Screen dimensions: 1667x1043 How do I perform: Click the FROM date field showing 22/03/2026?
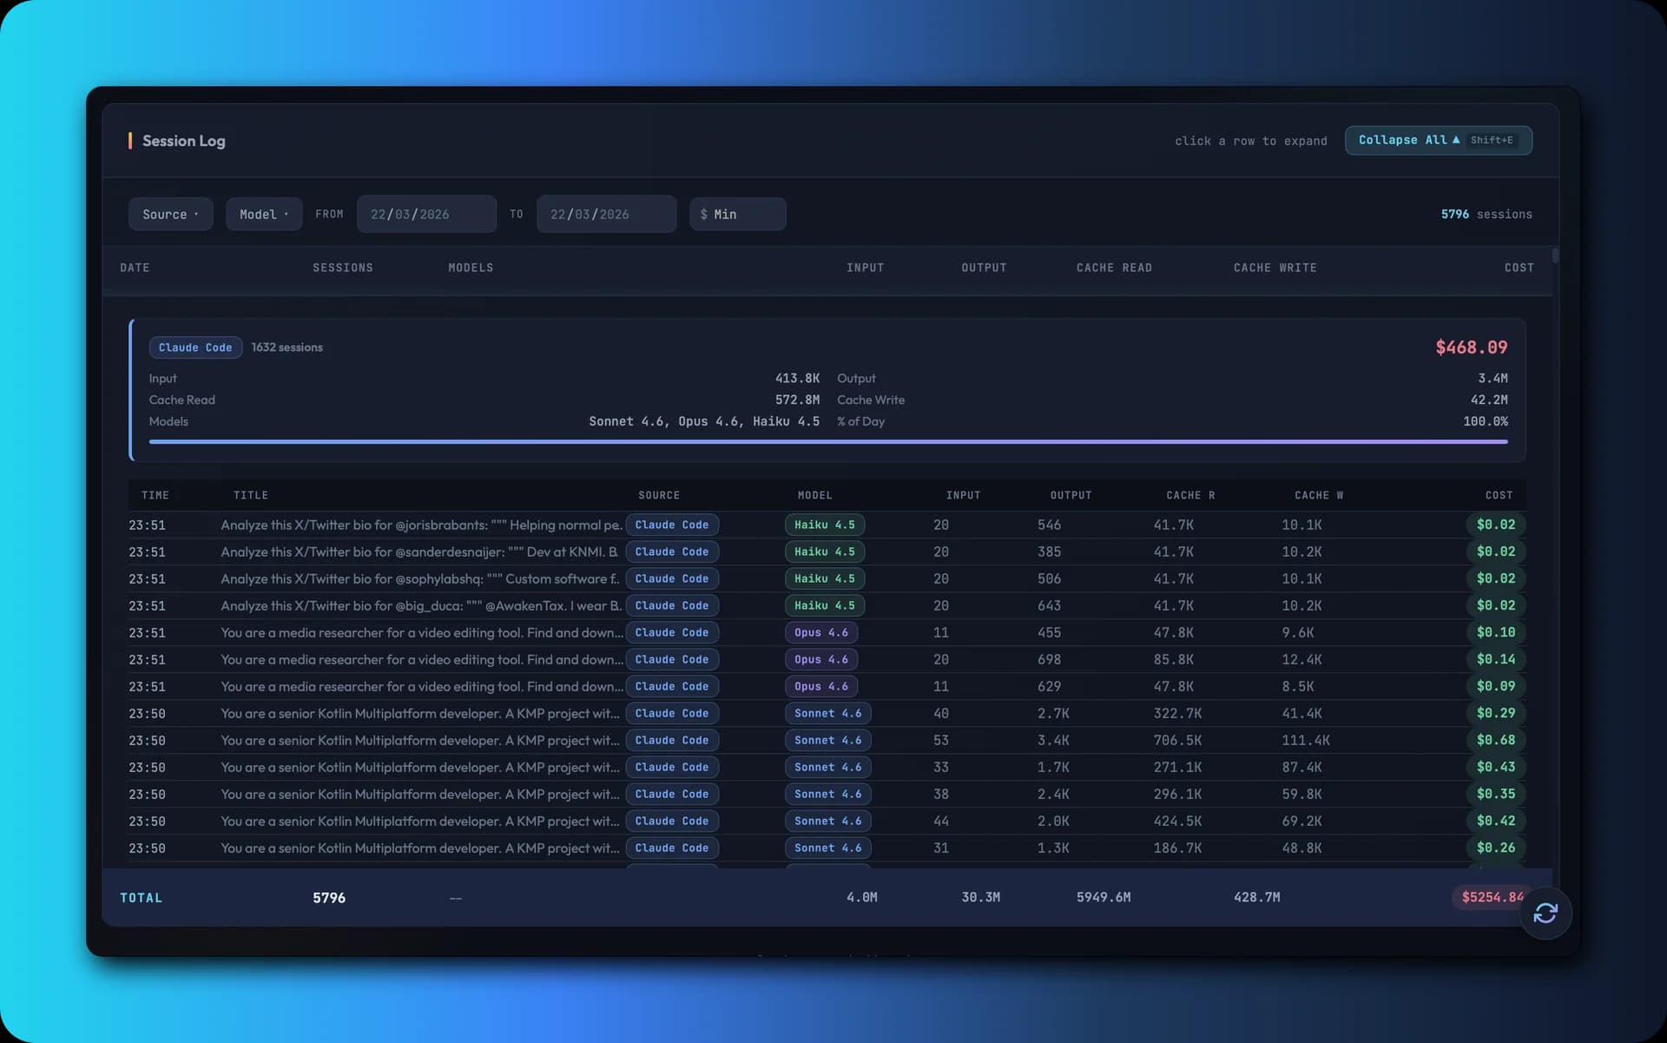(x=425, y=214)
